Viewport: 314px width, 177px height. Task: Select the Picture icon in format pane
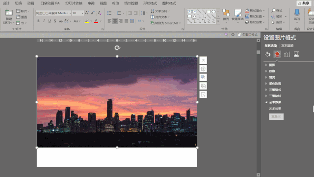(296, 54)
